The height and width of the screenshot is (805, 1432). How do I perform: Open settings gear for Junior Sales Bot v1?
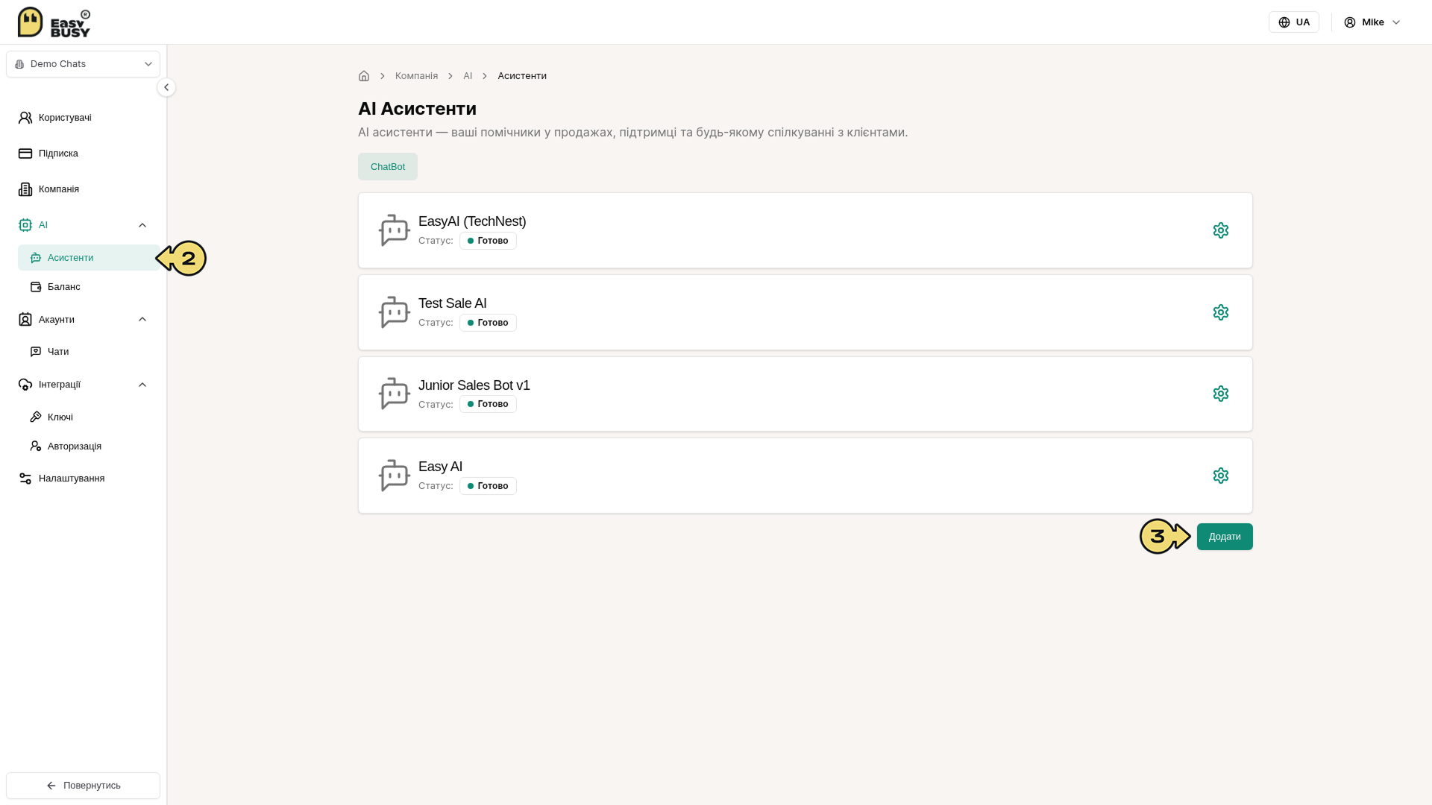coord(1220,394)
